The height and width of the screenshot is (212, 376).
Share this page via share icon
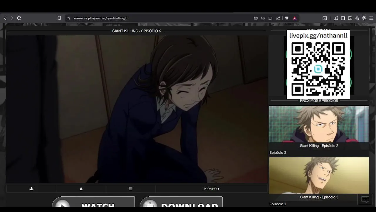pos(278,18)
